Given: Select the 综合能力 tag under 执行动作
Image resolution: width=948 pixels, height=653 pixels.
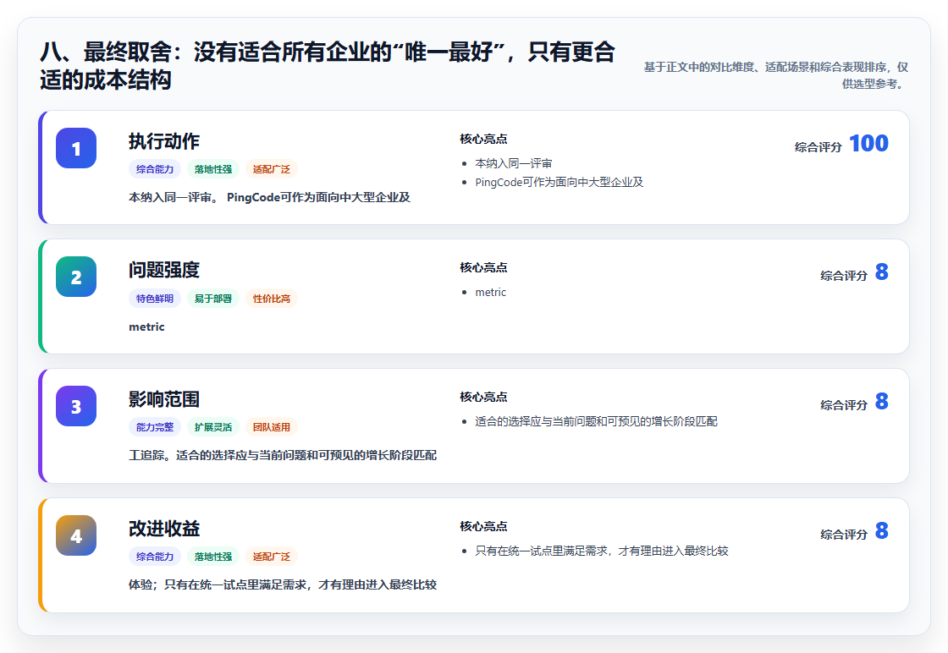Looking at the screenshot, I should click(x=155, y=169).
